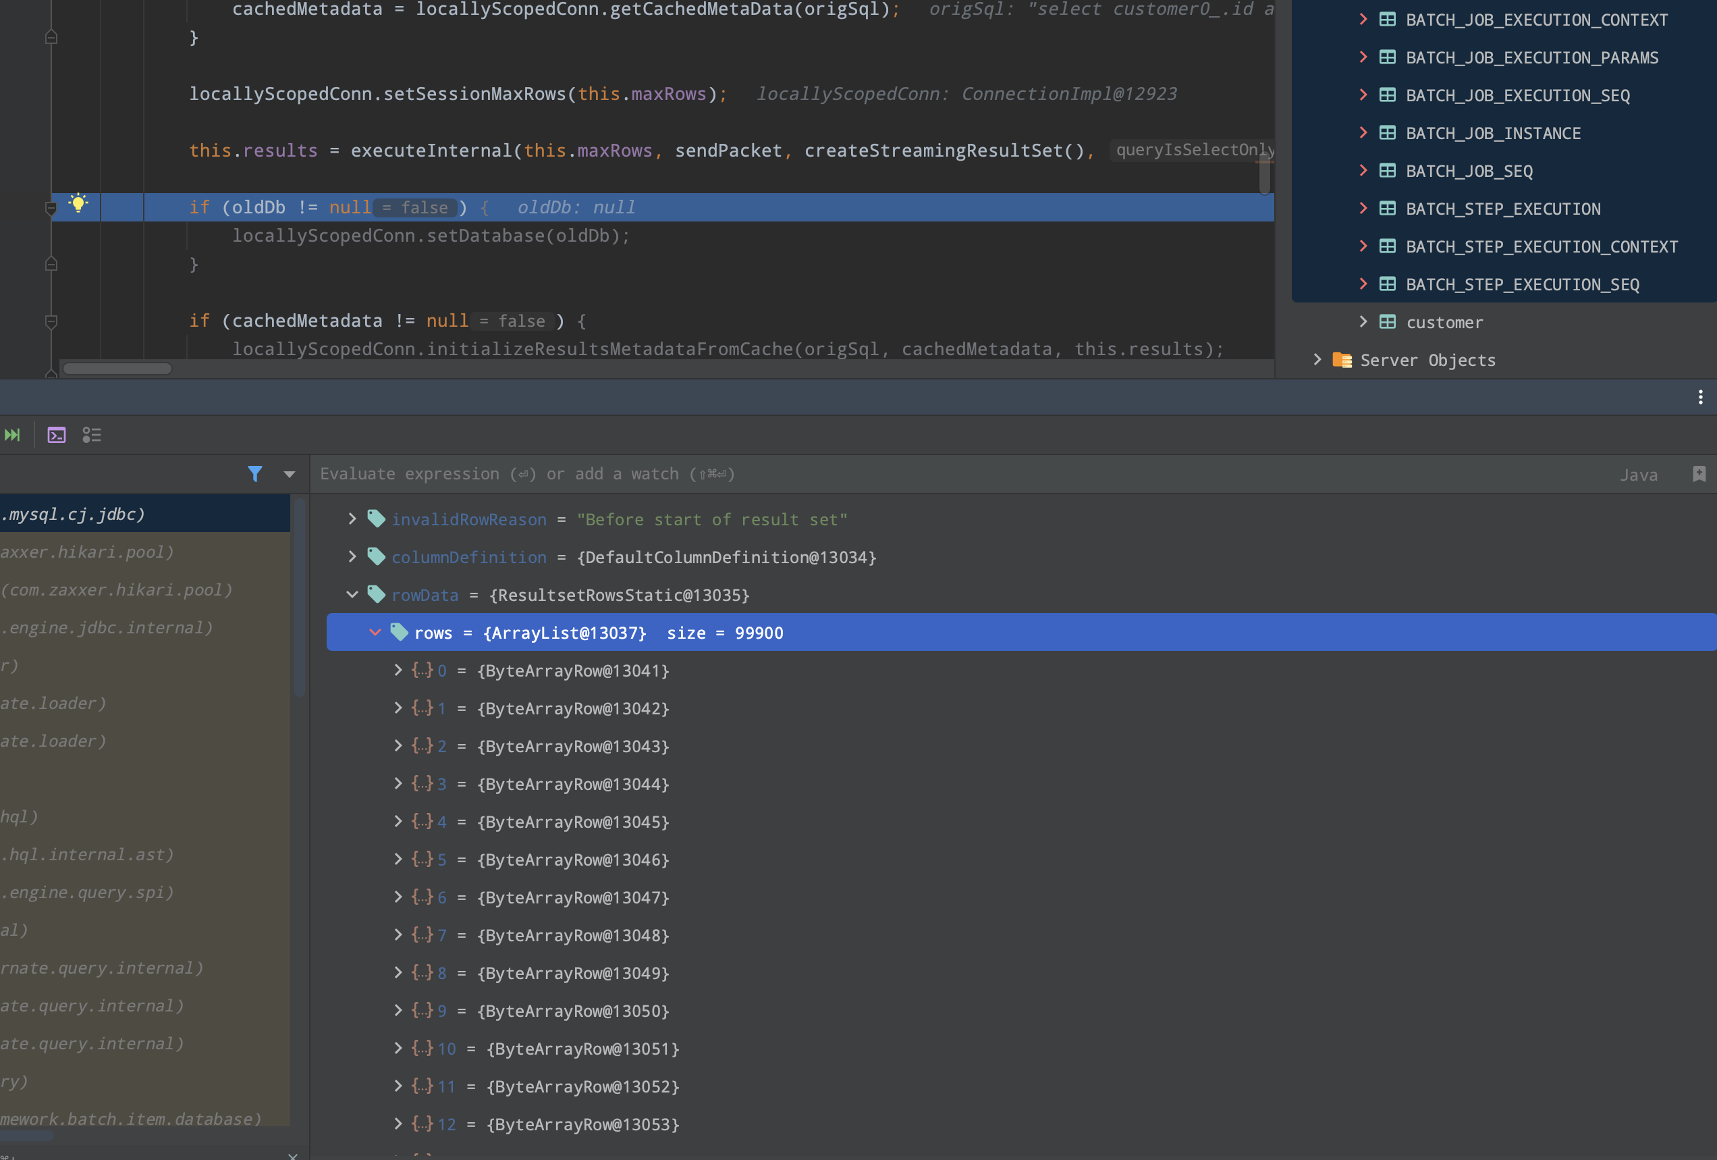The image size is (1717, 1160).
Task: Click the executeInternal method call in code
Action: 431,151
